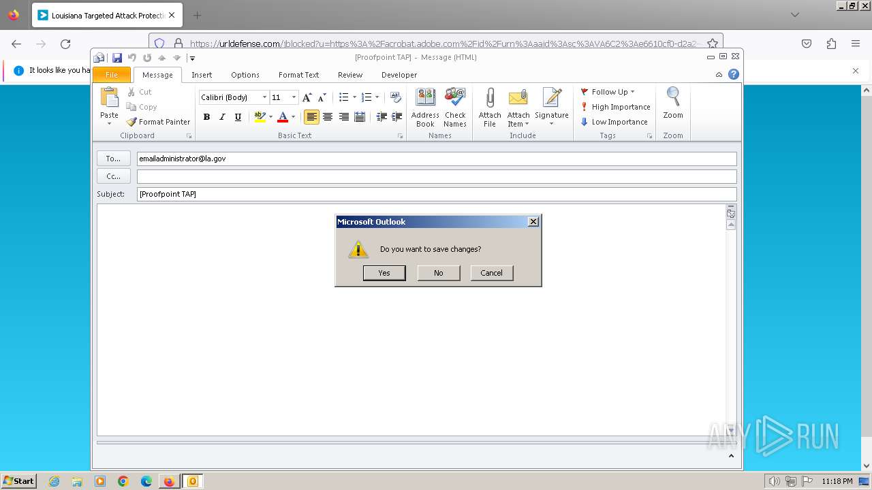Image resolution: width=872 pixels, height=490 pixels.
Task: Click Grow Font icon
Action: point(307,97)
